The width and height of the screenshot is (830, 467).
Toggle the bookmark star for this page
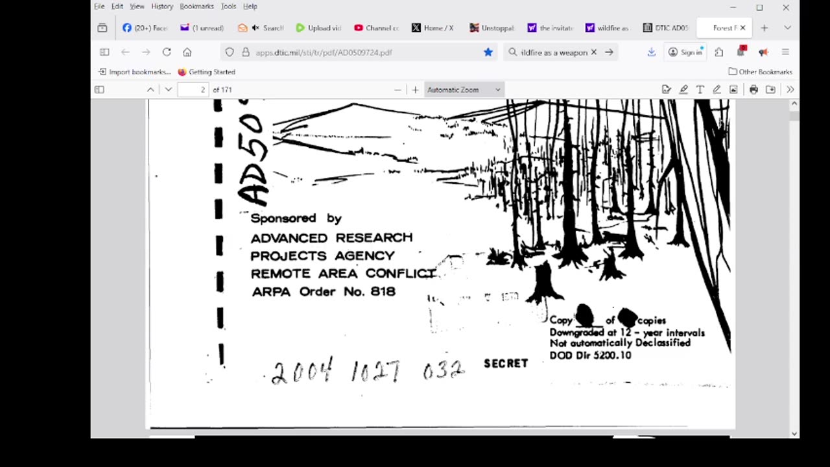pos(488,52)
